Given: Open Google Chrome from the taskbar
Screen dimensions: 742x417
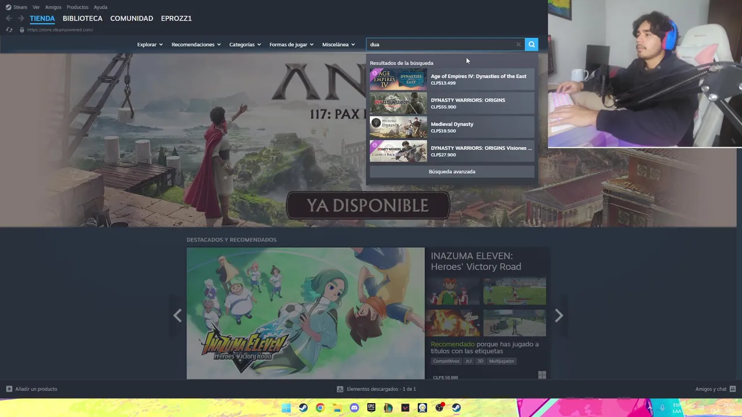Looking at the screenshot, I should [x=320, y=408].
